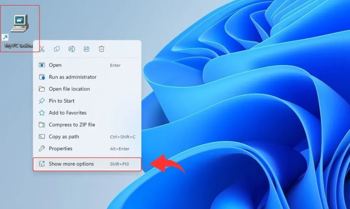Select the Rename icon
The image size is (350, 209).
(72, 49)
